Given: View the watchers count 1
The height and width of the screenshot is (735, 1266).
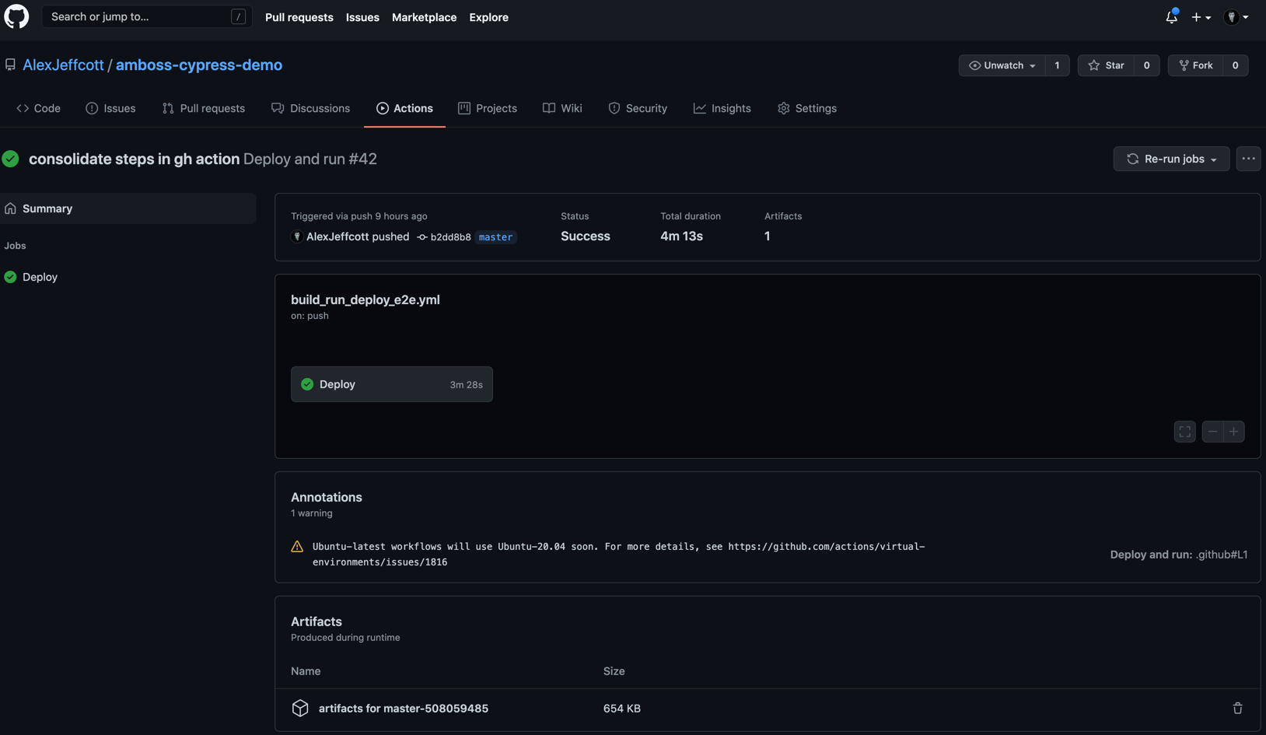Looking at the screenshot, I should [1057, 65].
